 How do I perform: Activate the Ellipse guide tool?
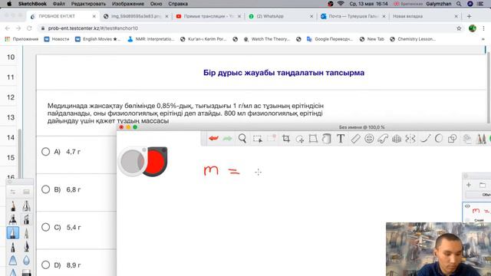[369, 138]
